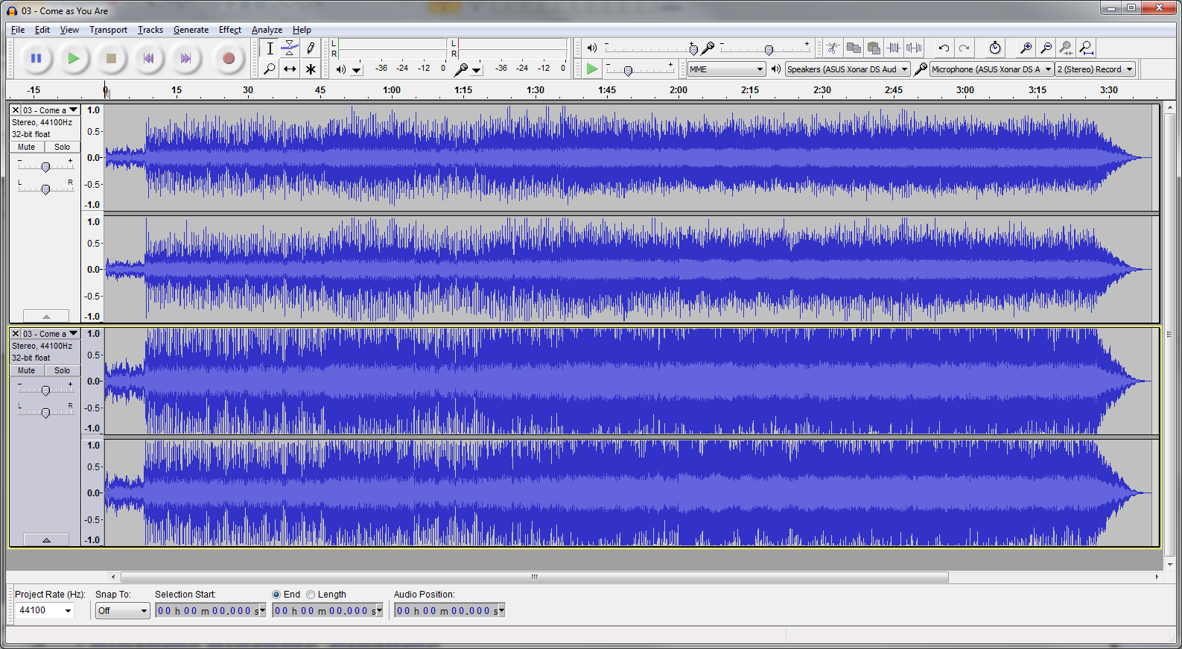Screen dimensions: 1182x649
Task: Click the Trim audio icon
Action: coord(894,48)
